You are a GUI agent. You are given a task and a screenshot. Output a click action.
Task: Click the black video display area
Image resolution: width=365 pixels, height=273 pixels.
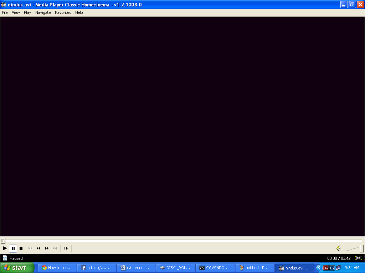click(x=182, y=127)
